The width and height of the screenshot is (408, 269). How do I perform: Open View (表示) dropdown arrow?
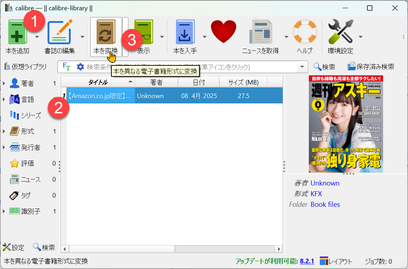pos(162,37)
